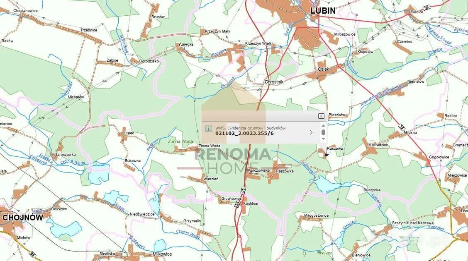Click the Osiek village label
The height and width of the screenshot is (261, 468).
click(x=323, y=69)
